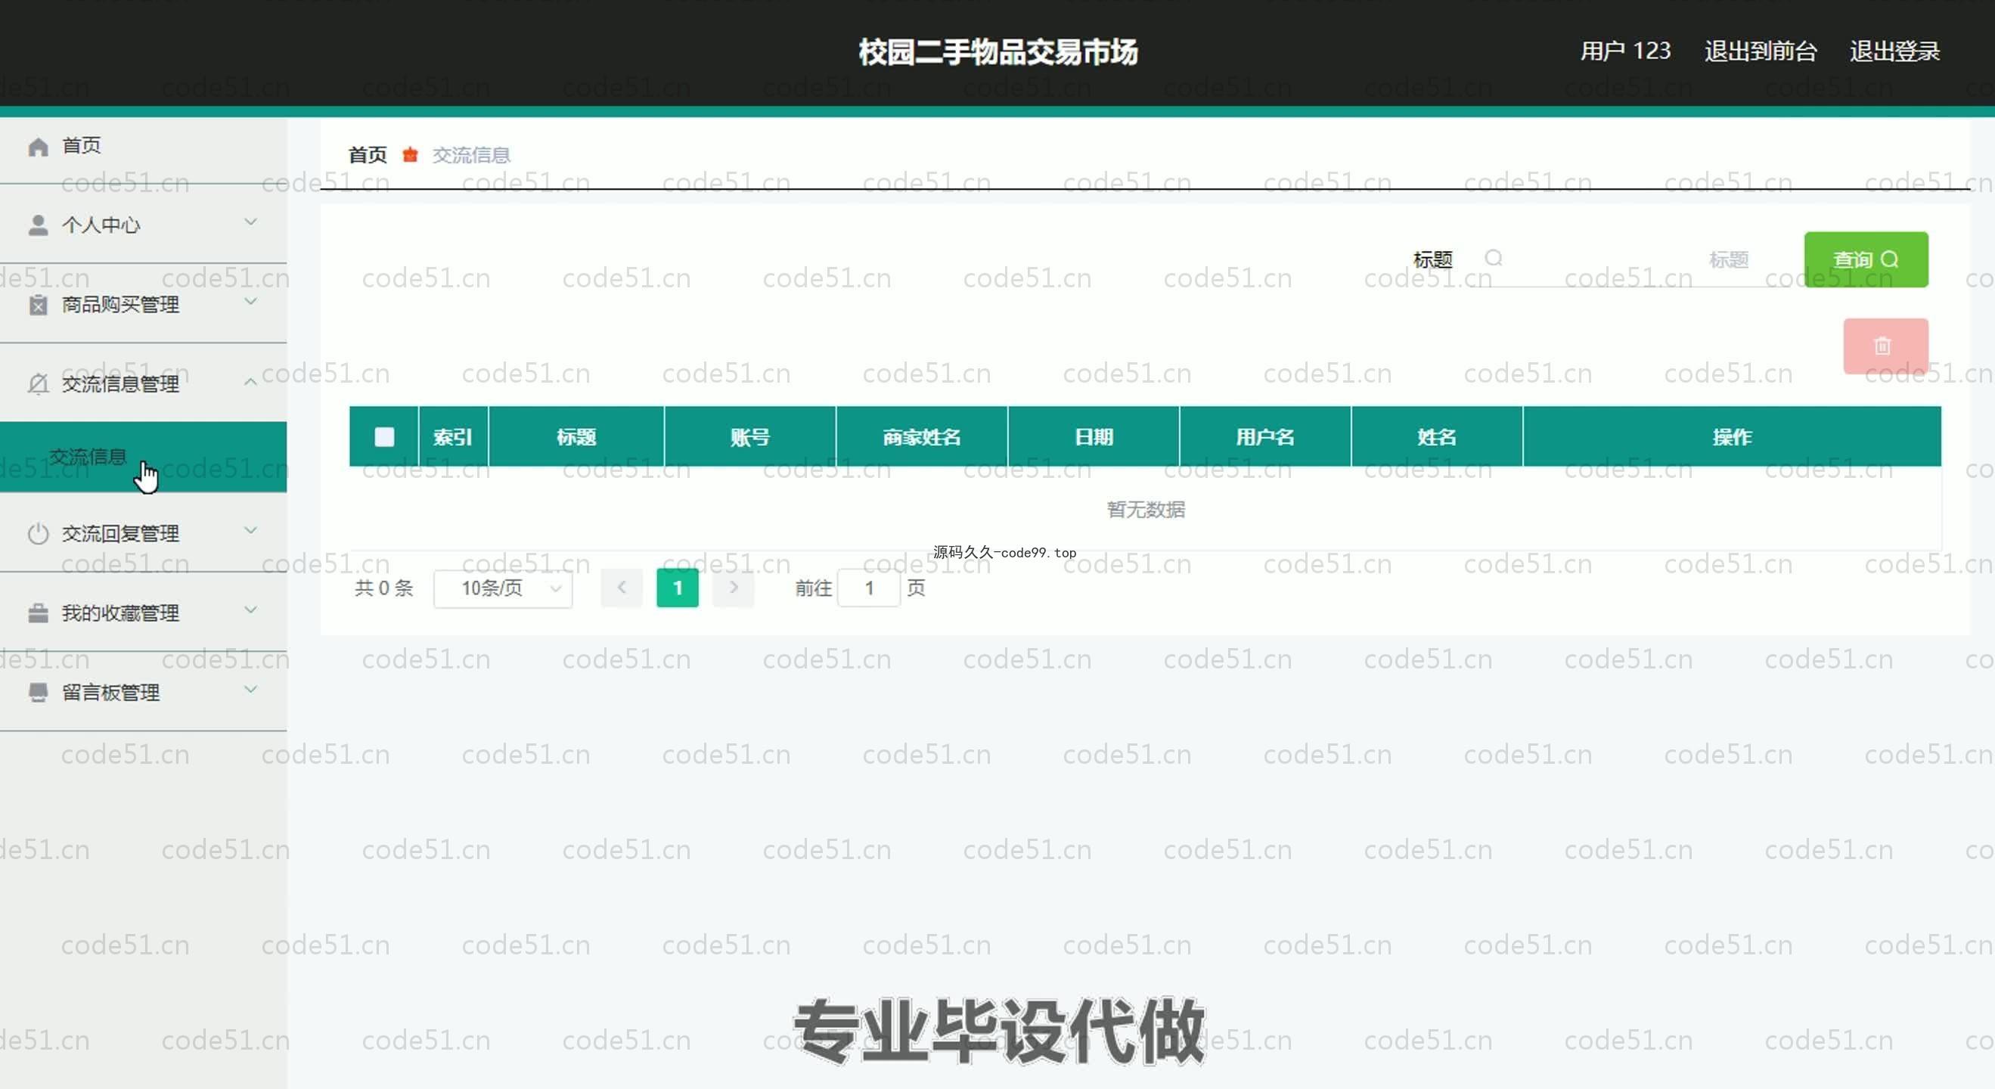Click the 操作 column header

[x=1732, y=437]
